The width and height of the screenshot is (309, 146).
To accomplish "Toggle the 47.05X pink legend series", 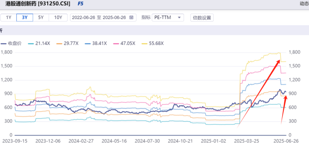I will (x=124, y=43).
